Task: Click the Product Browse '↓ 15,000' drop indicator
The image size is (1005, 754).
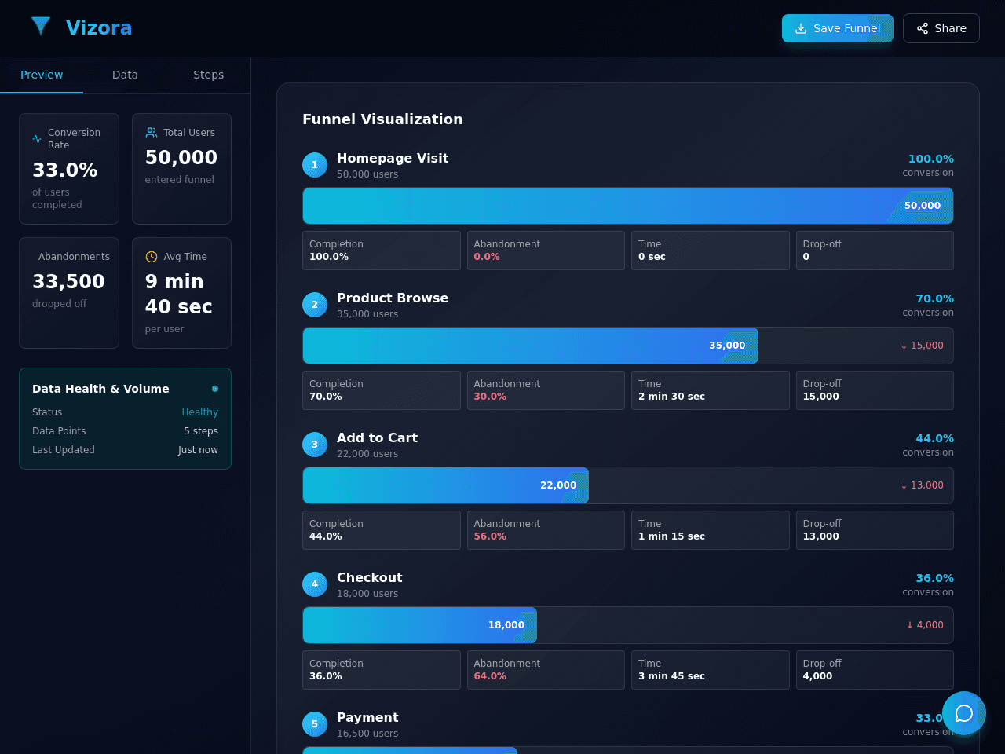Action: pos(922,346)
